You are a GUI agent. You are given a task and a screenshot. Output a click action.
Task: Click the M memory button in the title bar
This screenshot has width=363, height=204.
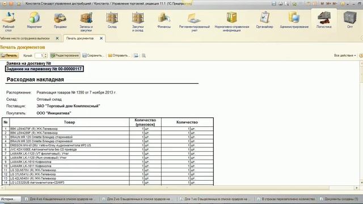coord(322,4)
